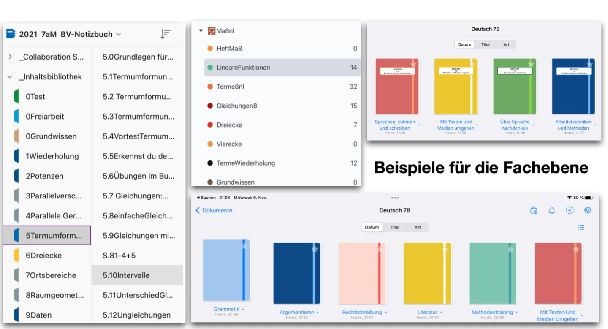Switch to list view icon in Deutsch 7B

[x=581, y=227]
